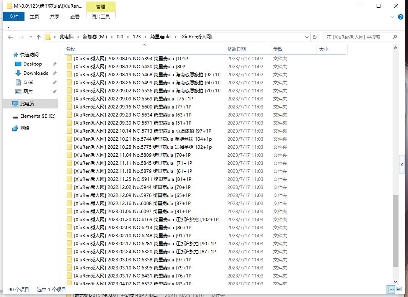Select 快速访问 in navigation pane

coord(29,55)
